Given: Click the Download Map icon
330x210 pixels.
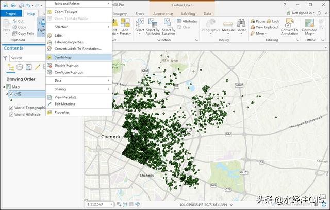Looking at the screenshot, I should [309, 23].
